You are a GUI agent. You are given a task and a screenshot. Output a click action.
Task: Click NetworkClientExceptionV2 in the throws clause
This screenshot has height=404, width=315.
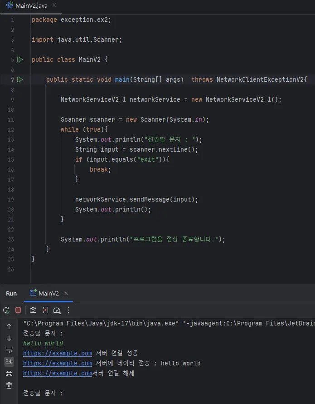(x=260, y=79)
